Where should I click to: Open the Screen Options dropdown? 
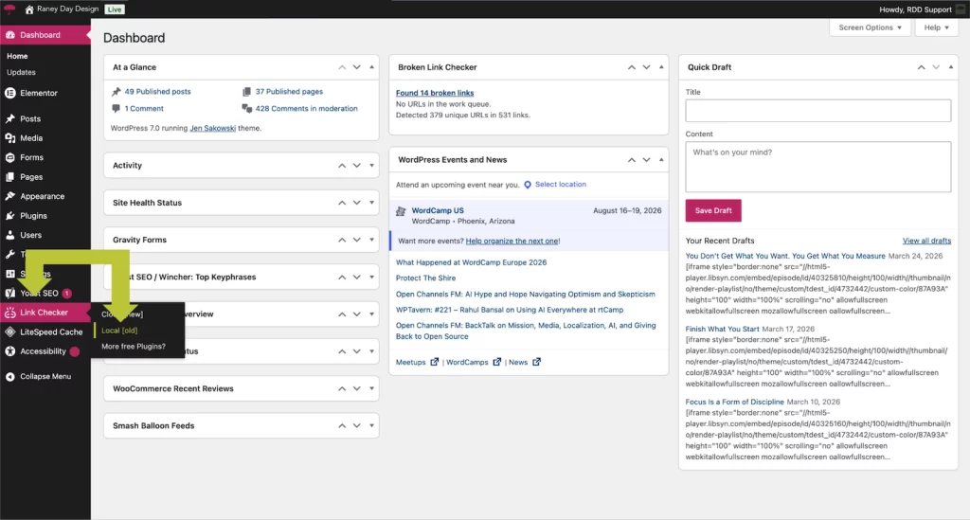(870, 27)
